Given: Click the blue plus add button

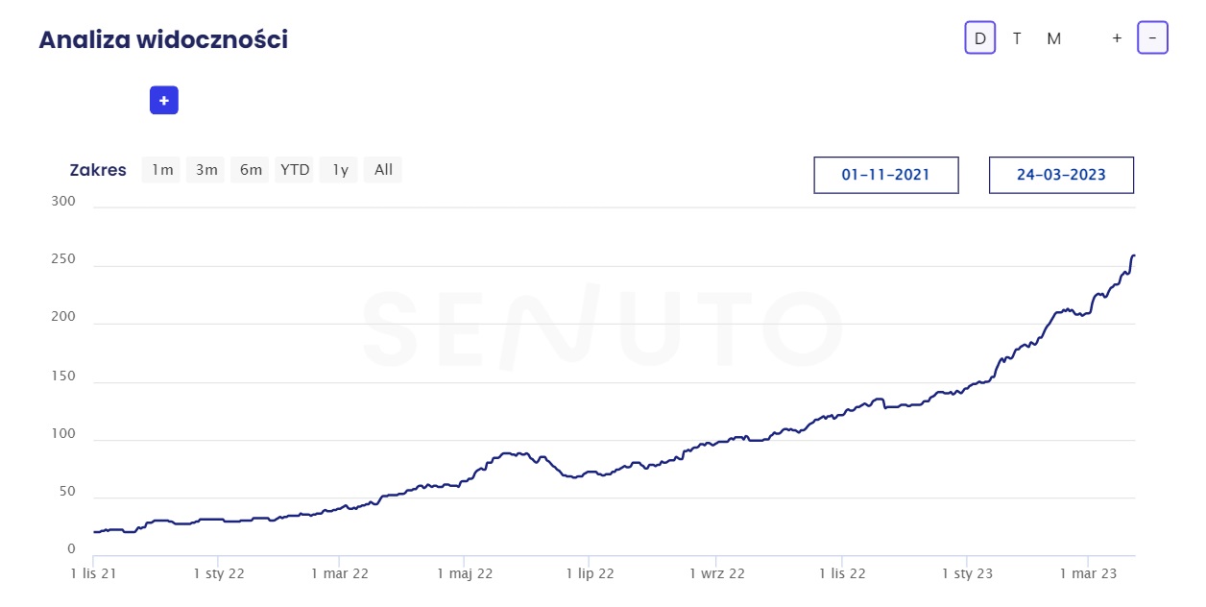Looking at the screenshot, I should [x=164, y=100].
